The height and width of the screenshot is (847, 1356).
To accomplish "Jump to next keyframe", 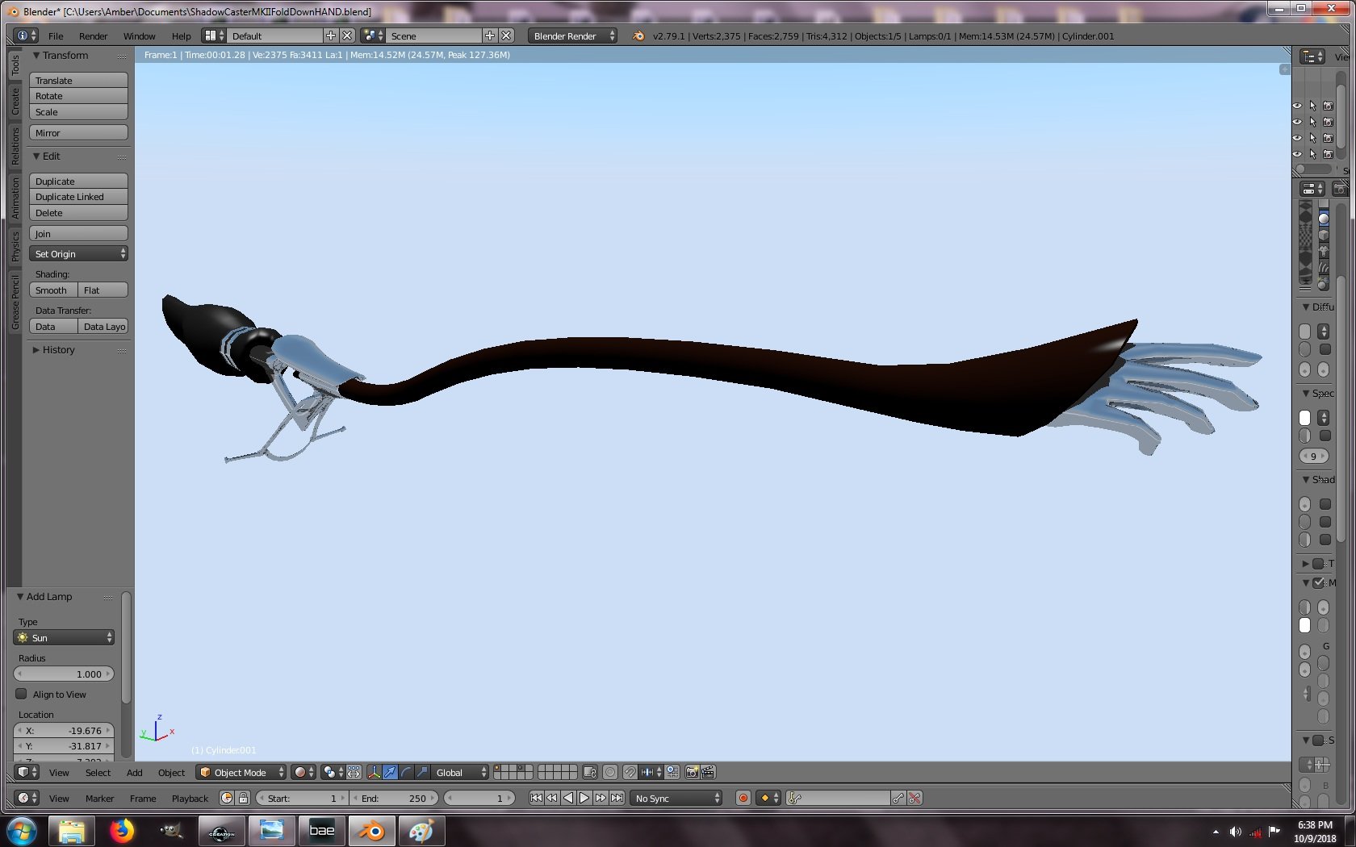I will pyautogui.click(x=601, y=798).
